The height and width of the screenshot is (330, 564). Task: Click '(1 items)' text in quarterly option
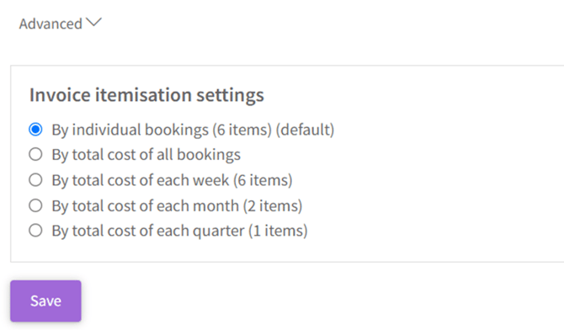[x=278, y=231]
